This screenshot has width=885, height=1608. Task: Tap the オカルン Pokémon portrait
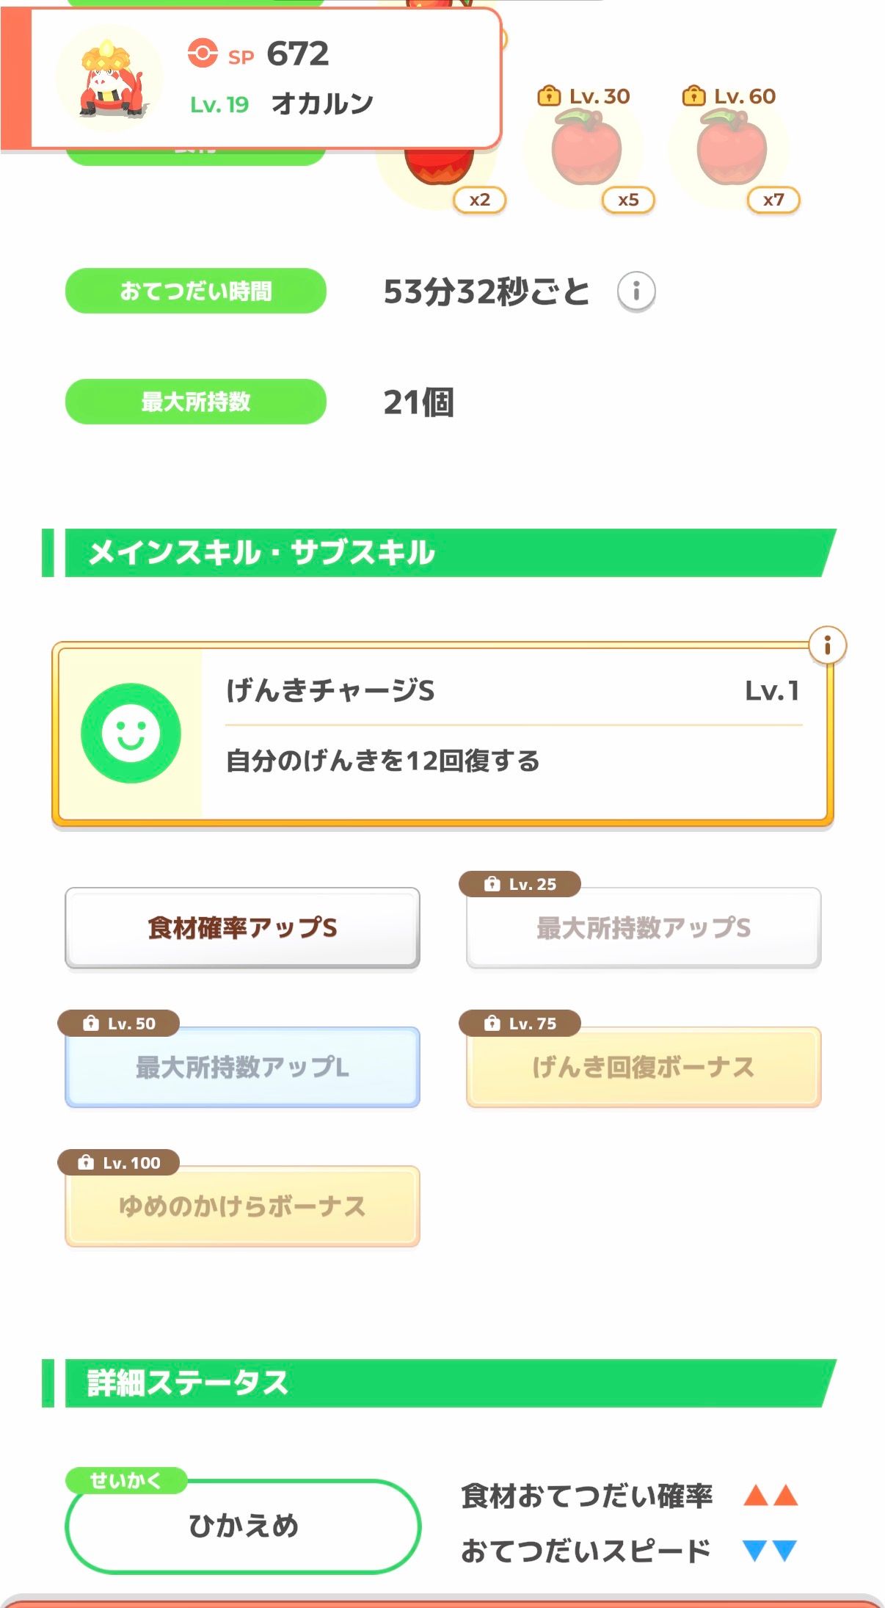point(110,79)
